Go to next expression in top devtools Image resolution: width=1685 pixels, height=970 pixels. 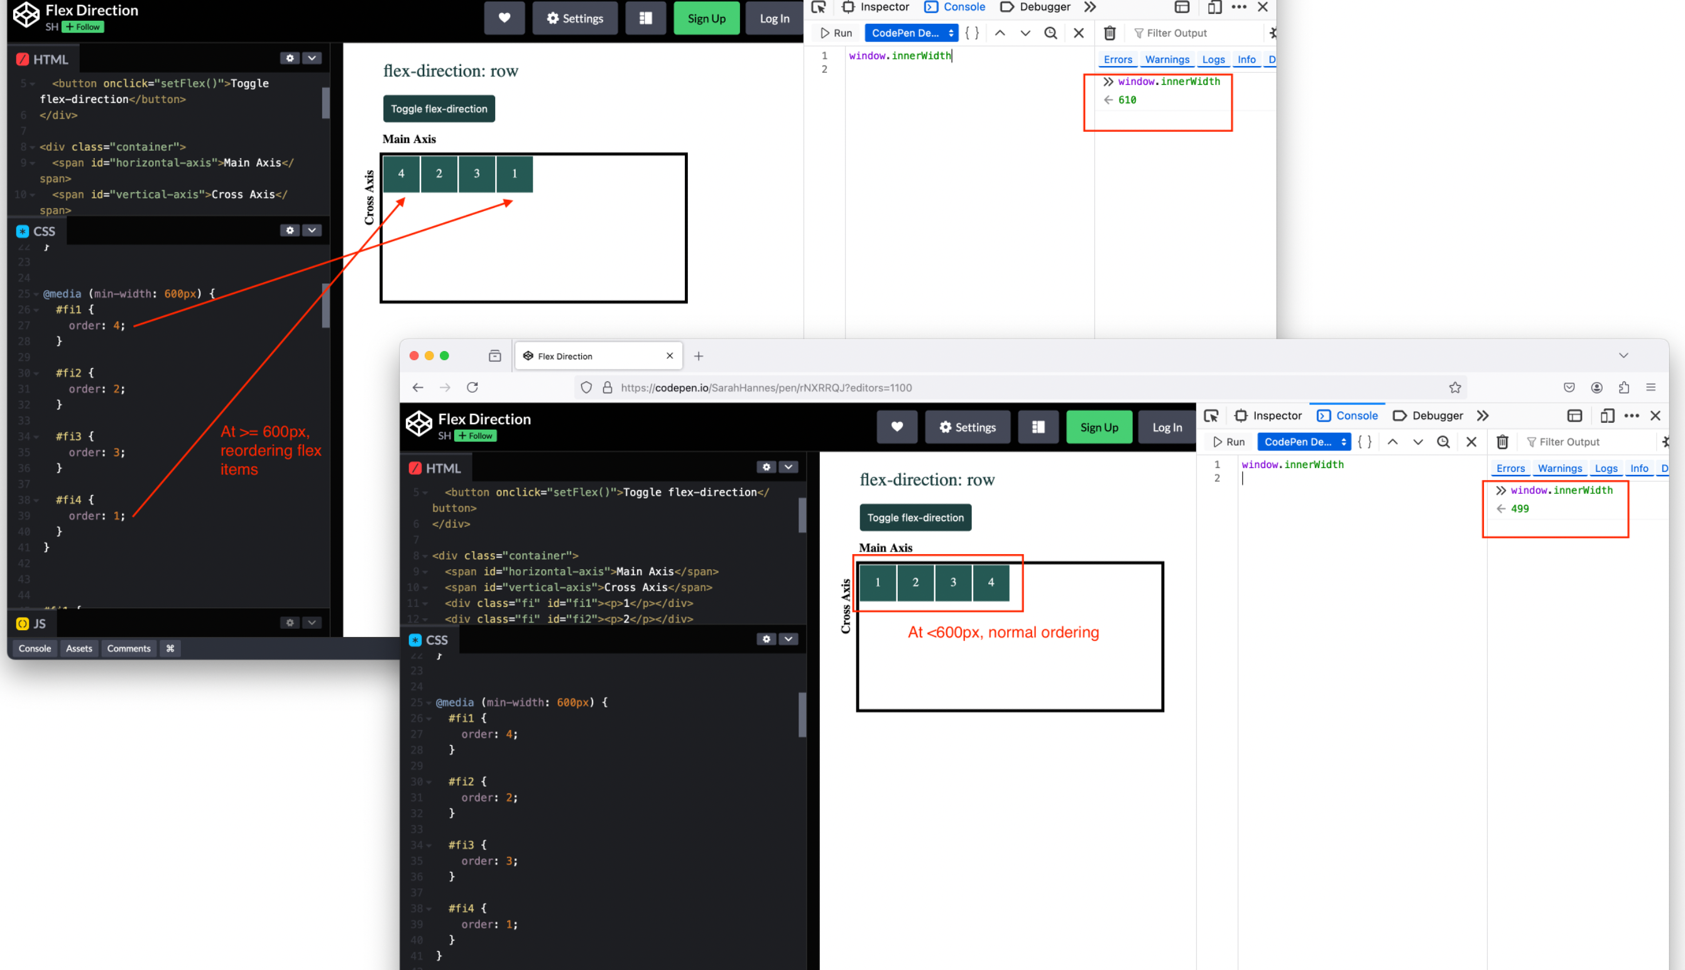pyautogui.click(x=1025, y=33)
